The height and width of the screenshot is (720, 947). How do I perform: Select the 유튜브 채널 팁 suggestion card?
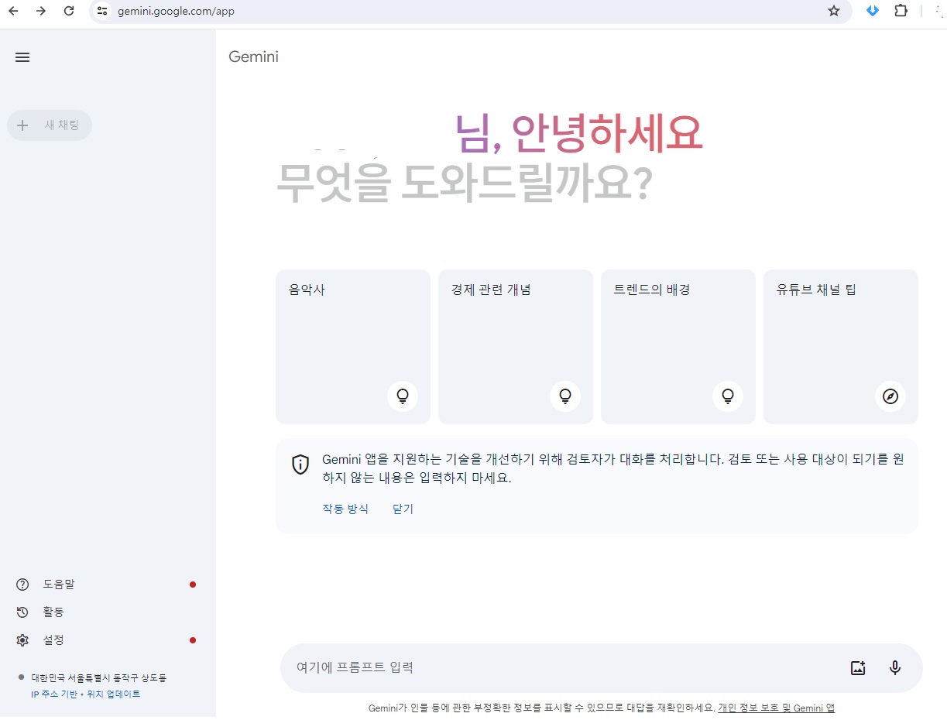pos(841,347)
